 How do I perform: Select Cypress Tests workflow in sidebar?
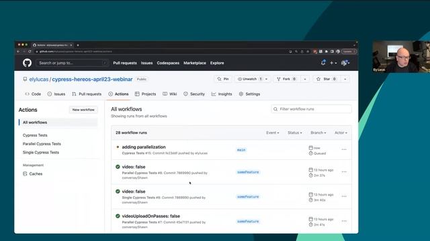pos(35,135)
